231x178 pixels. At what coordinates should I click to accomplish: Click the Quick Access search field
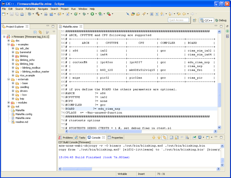pyautogui.click(x=178, y=20)
